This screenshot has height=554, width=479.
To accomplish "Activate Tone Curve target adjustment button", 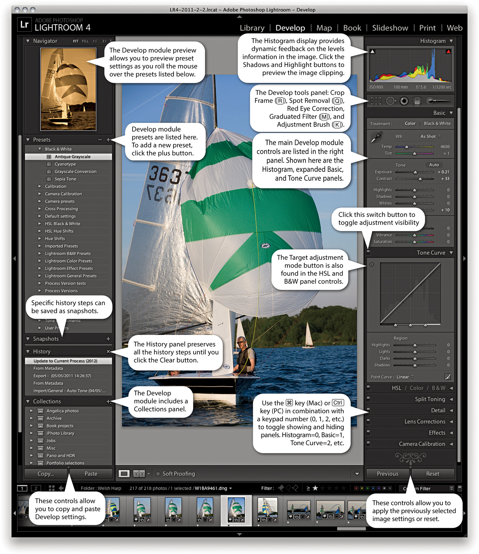I will click(x=372, y=264).
